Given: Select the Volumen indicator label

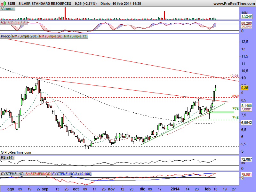Looking at the screenshot, I should 8,9.
